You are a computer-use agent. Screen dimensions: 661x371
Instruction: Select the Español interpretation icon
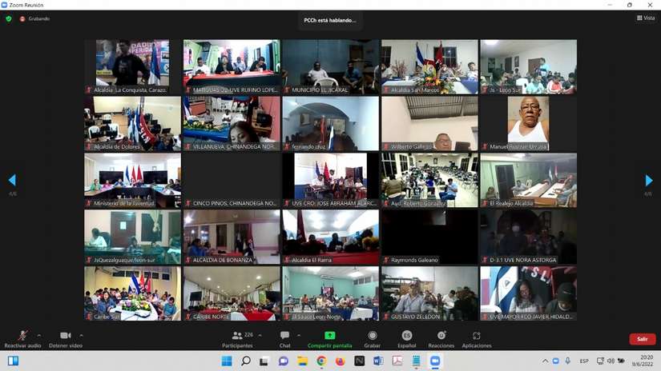407,336
